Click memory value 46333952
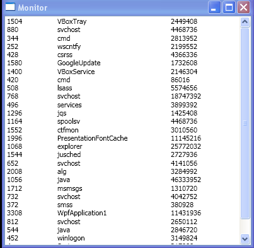Screen dimensions: 254x248 tap(186, 180)
